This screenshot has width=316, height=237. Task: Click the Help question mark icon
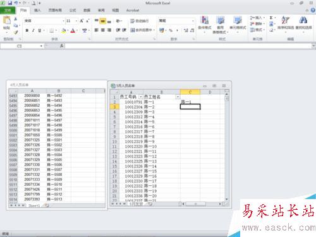(313, 10)
